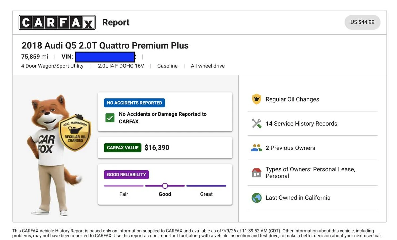This screenshot has width=397, height=240.
Task: Click "Types of Owners: Personal Lease, Personal" text
Action: 310,173
